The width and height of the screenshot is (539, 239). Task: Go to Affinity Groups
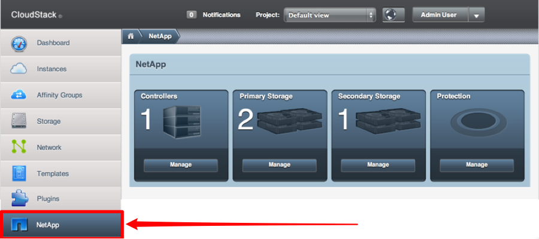(60, 95)
